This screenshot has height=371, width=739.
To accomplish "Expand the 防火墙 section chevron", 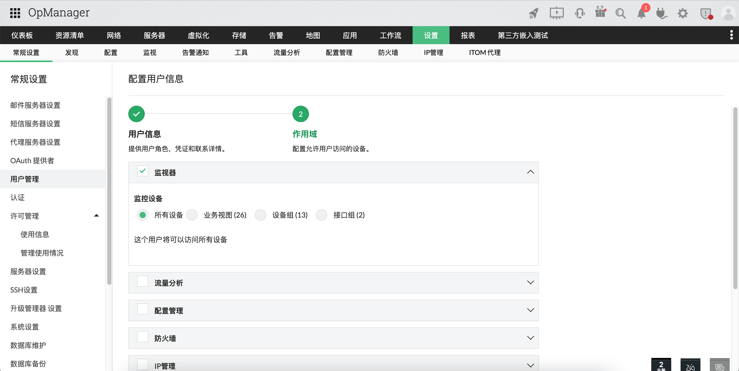I will 530,338.
